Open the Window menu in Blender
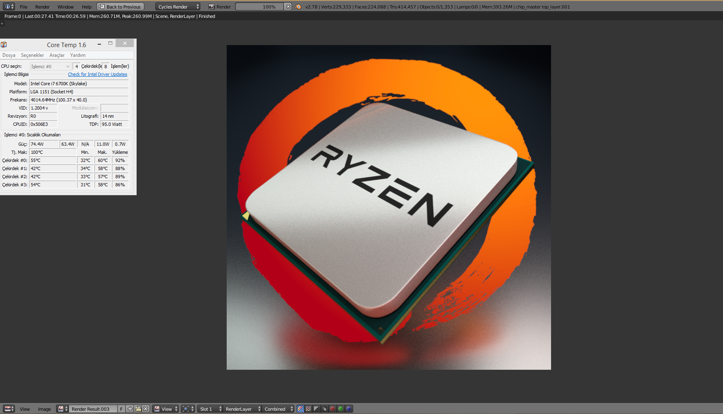Viewport: 723px width, 414px height. tap(65, 6)
